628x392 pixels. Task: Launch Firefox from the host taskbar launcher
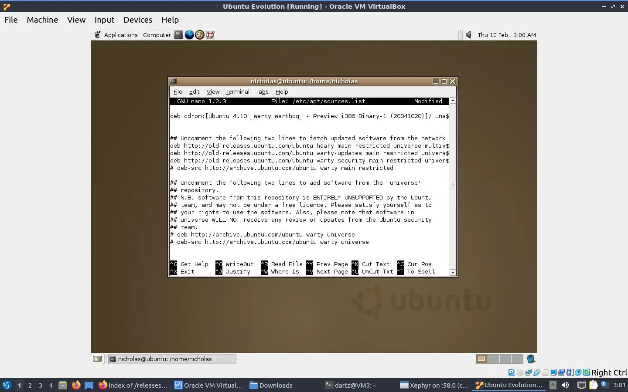tap(76, 385)
